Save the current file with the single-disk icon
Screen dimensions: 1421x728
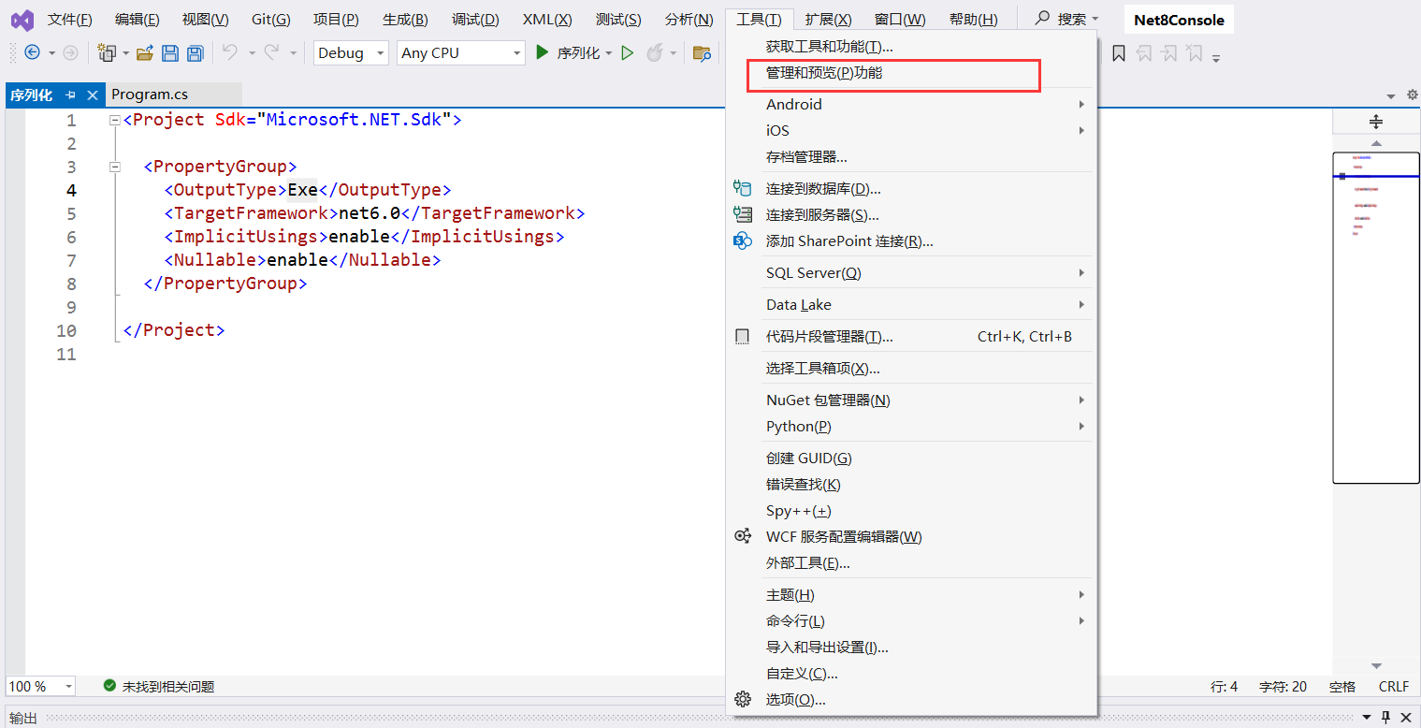[x=170, y=53]
